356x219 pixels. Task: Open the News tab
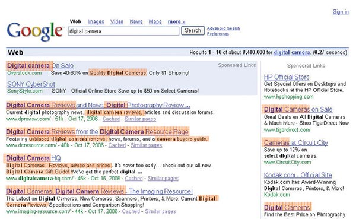click(x=136, y=21)
